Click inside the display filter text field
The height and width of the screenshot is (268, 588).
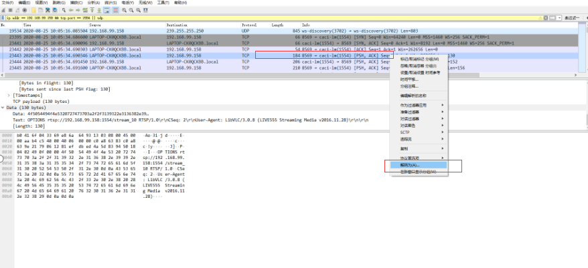(x=274, y=17)
